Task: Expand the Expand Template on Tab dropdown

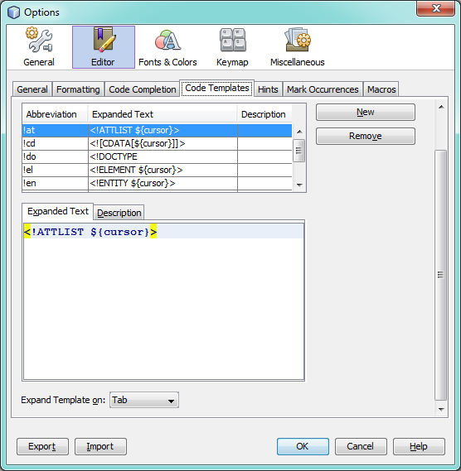Action: coord(144,400)
